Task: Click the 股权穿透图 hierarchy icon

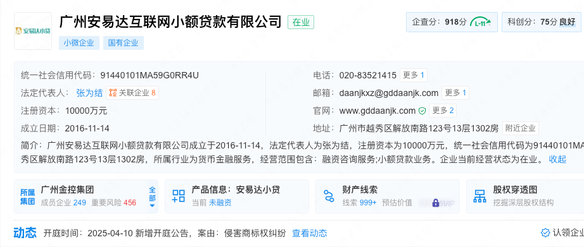Action: [479, 196]
